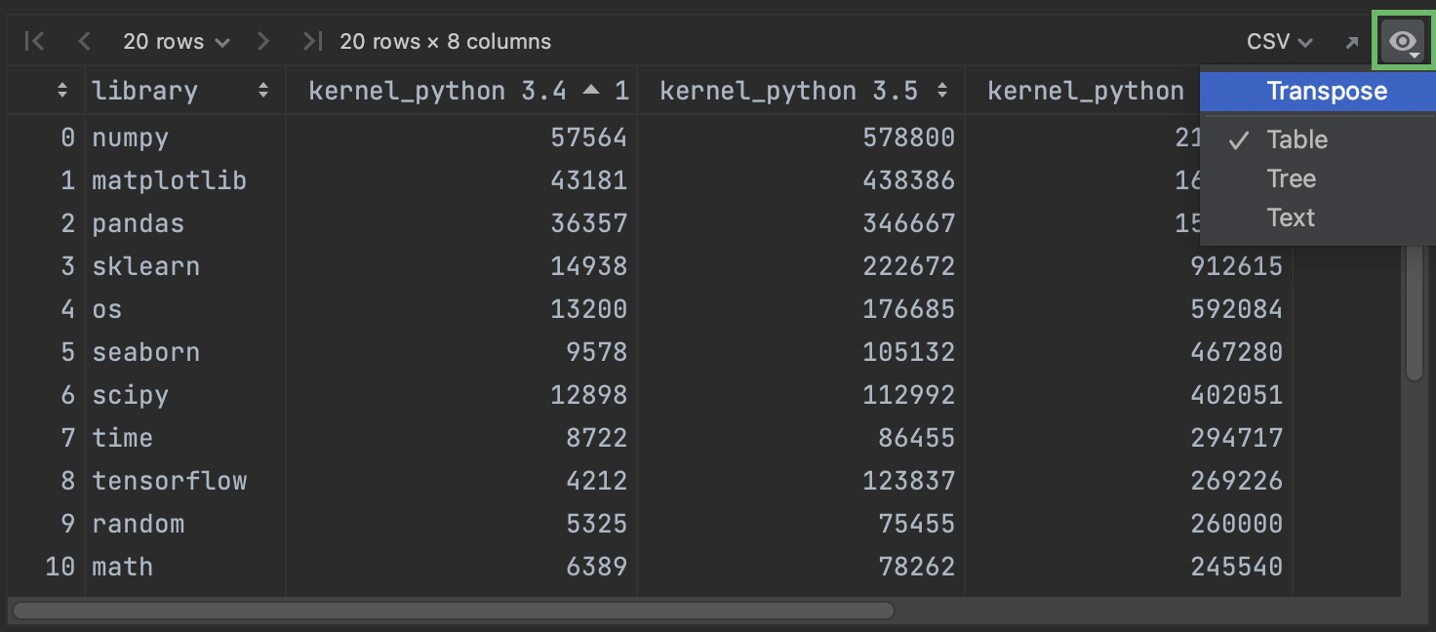Open the 20 rows page size dropdown
1436x632 pixels.
(x=176, y=42)
